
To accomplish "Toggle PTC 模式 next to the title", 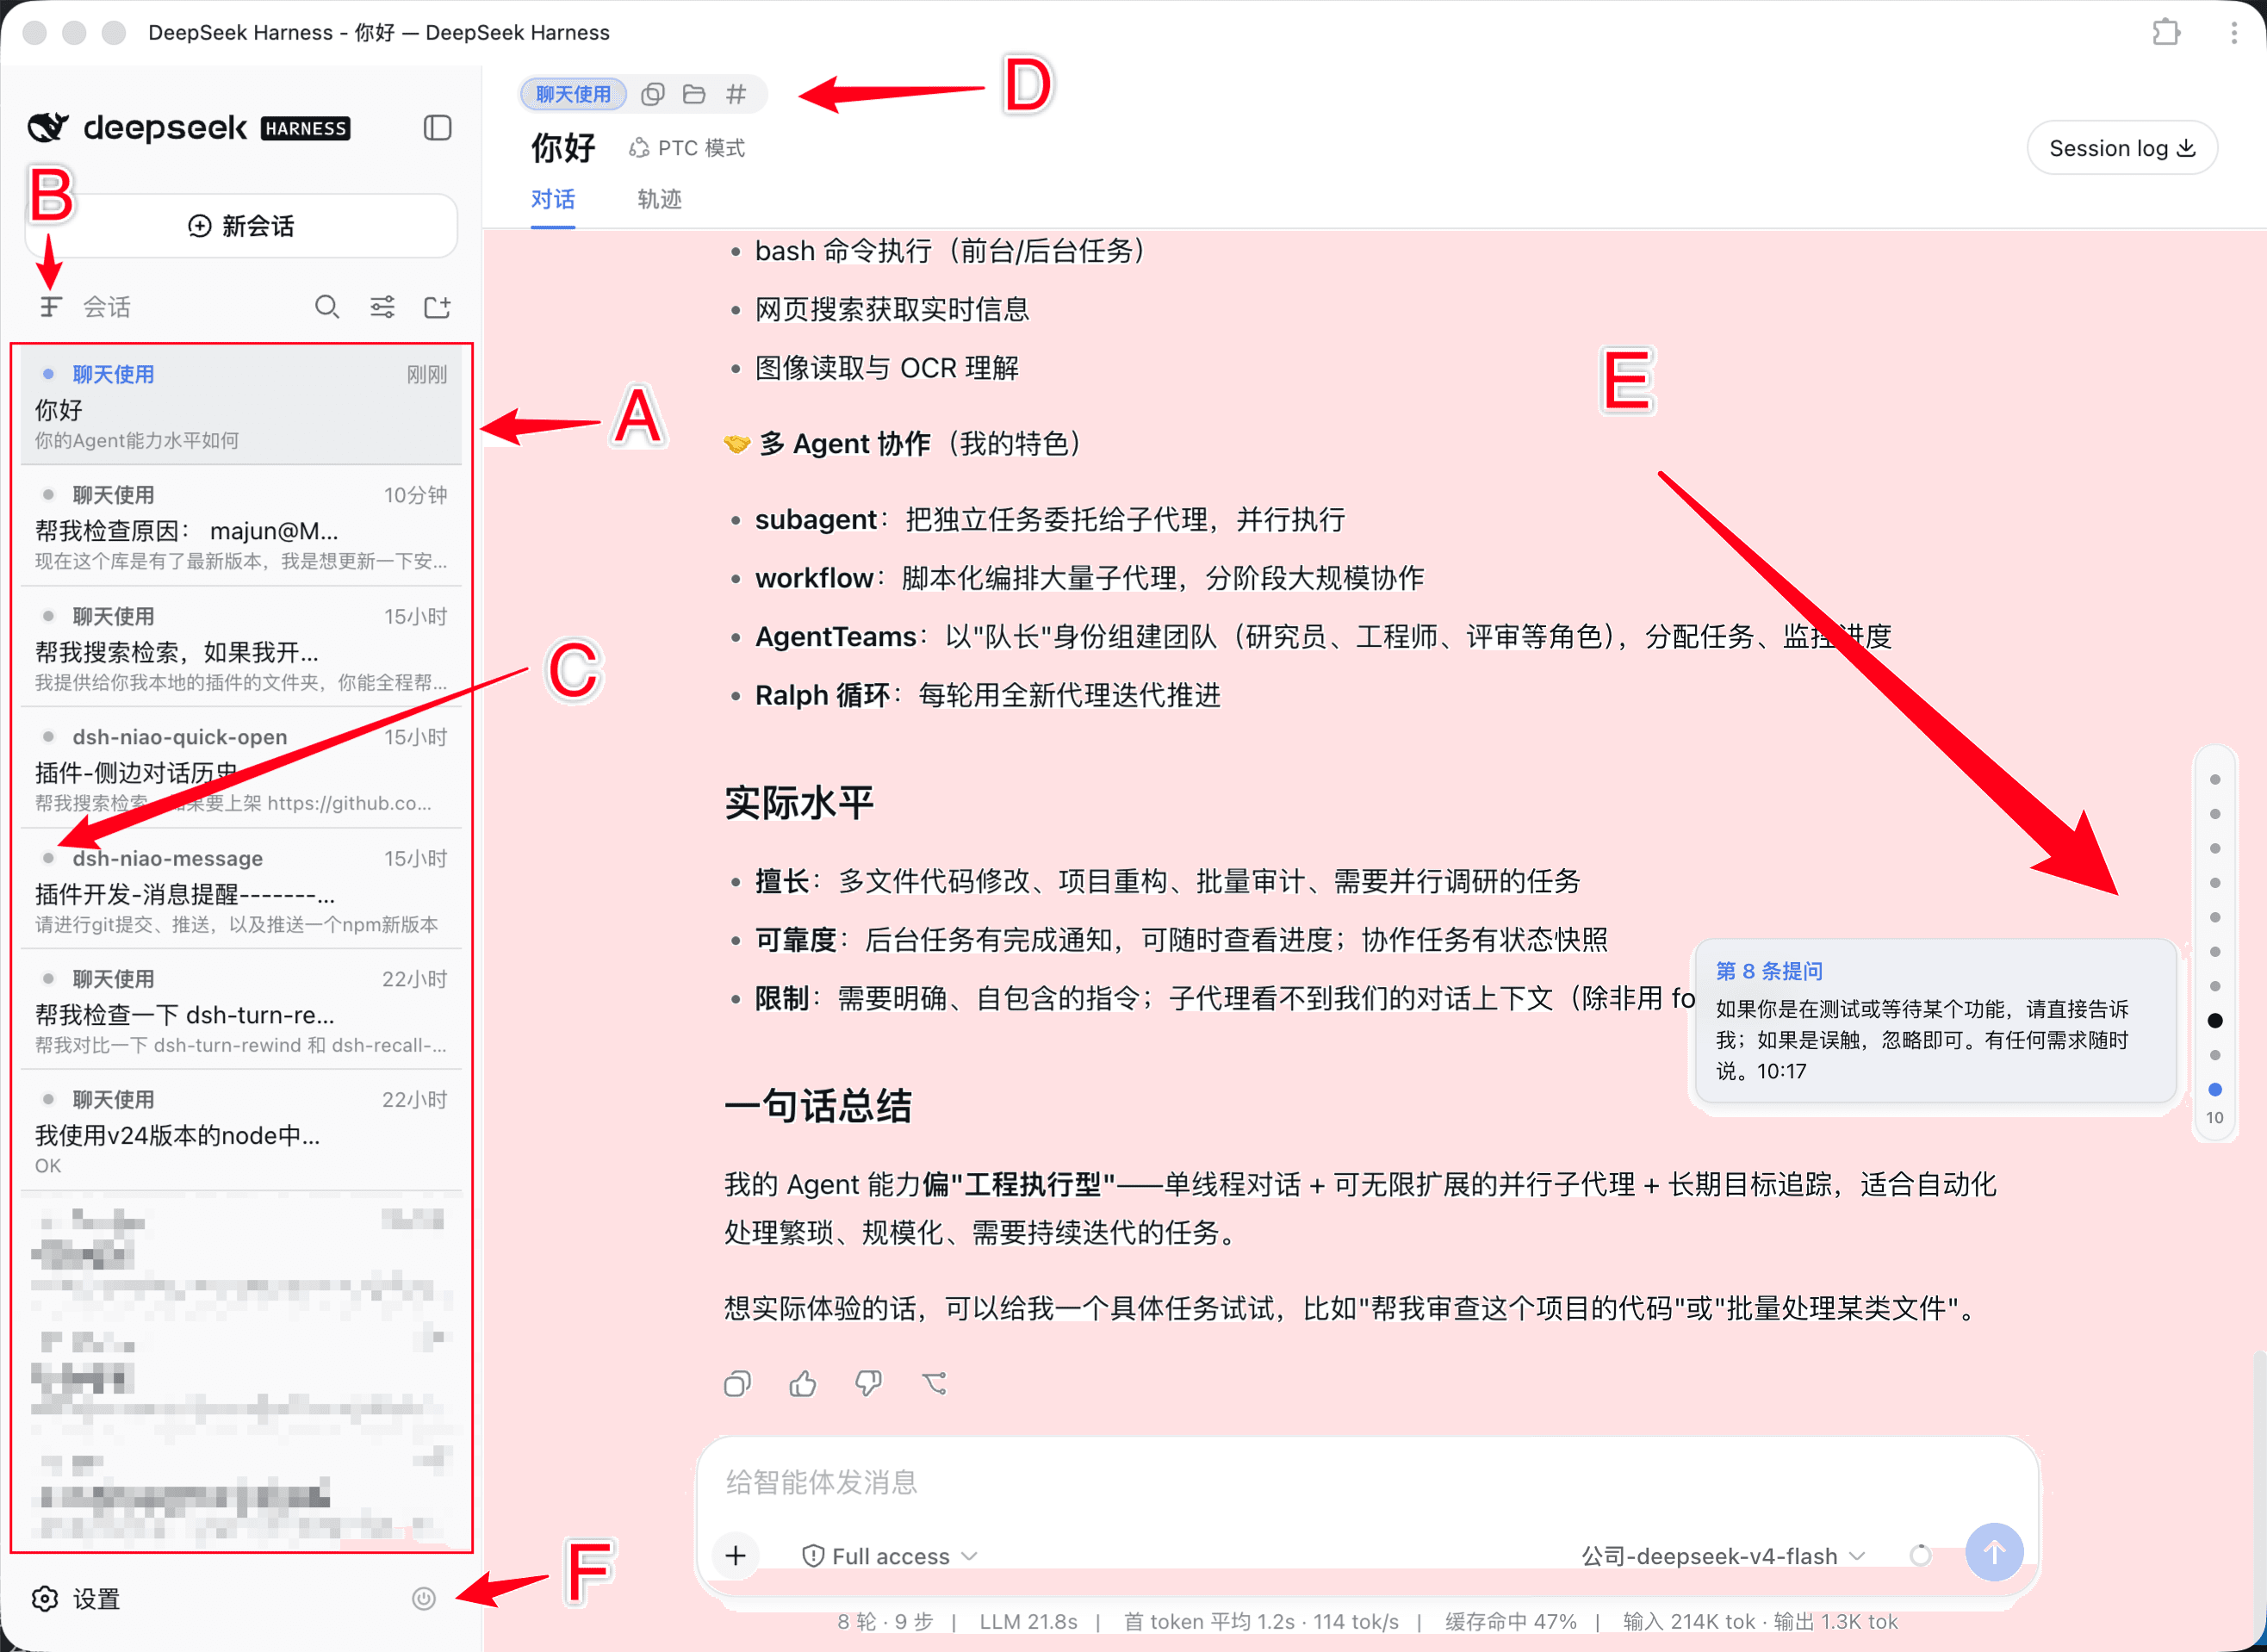I will [687, 148].
